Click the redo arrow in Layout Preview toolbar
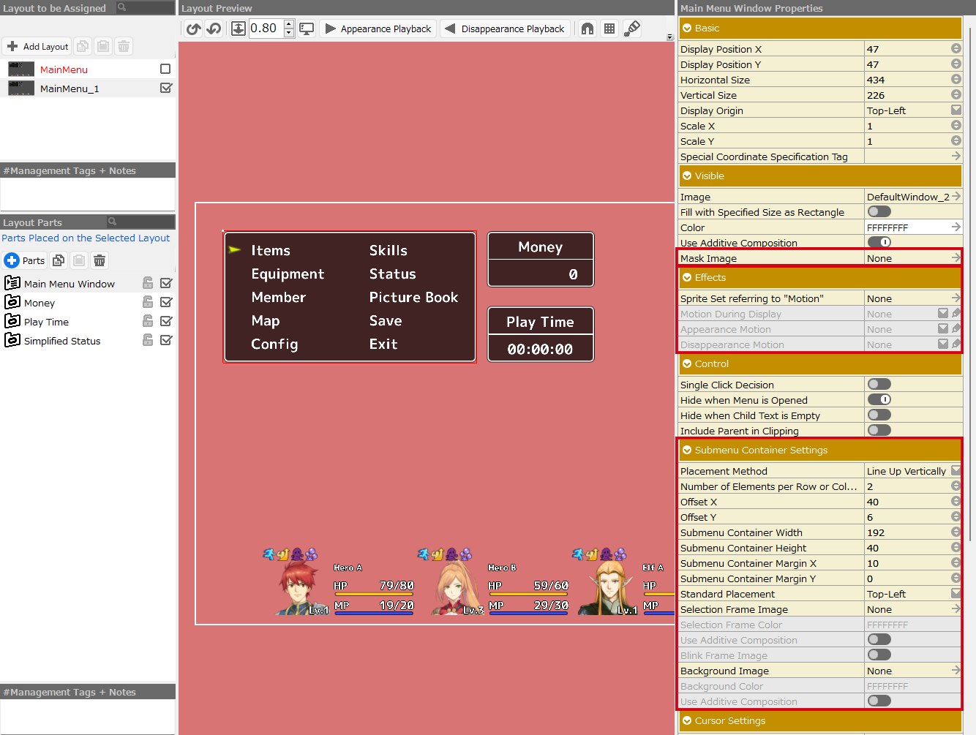The width and height of the screenshot is (976, 735). [214, 29]
